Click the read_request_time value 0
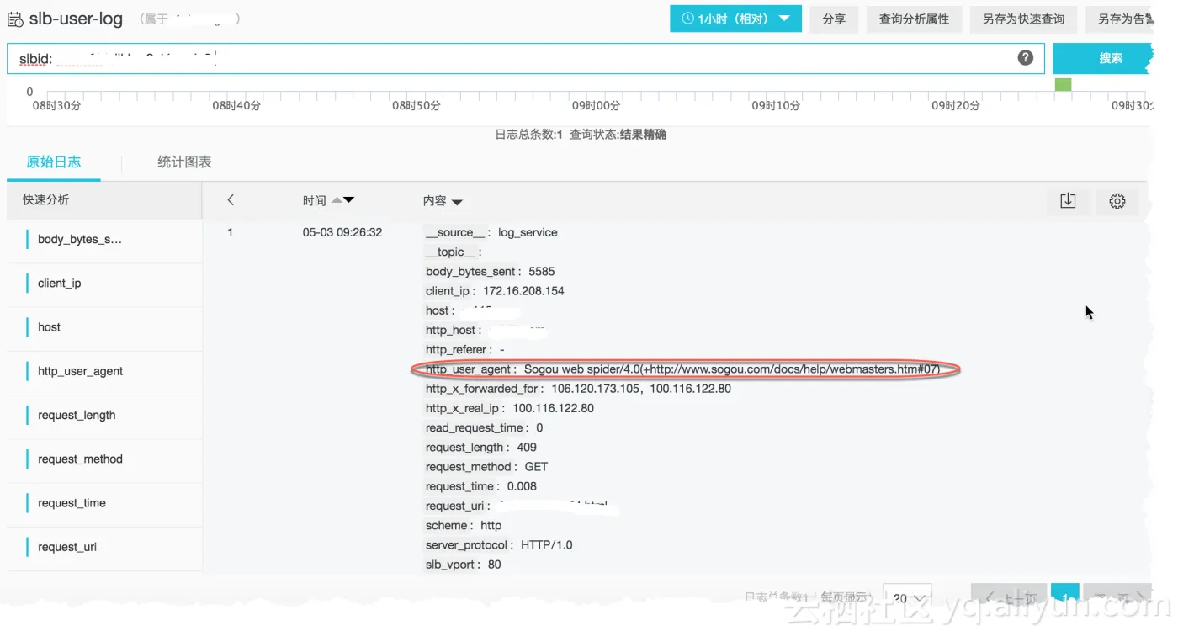 pos(539,428)
